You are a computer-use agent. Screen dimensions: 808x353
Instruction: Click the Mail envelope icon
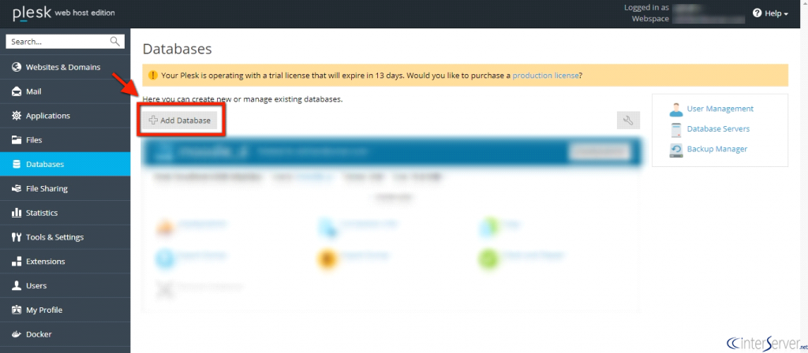17,91
